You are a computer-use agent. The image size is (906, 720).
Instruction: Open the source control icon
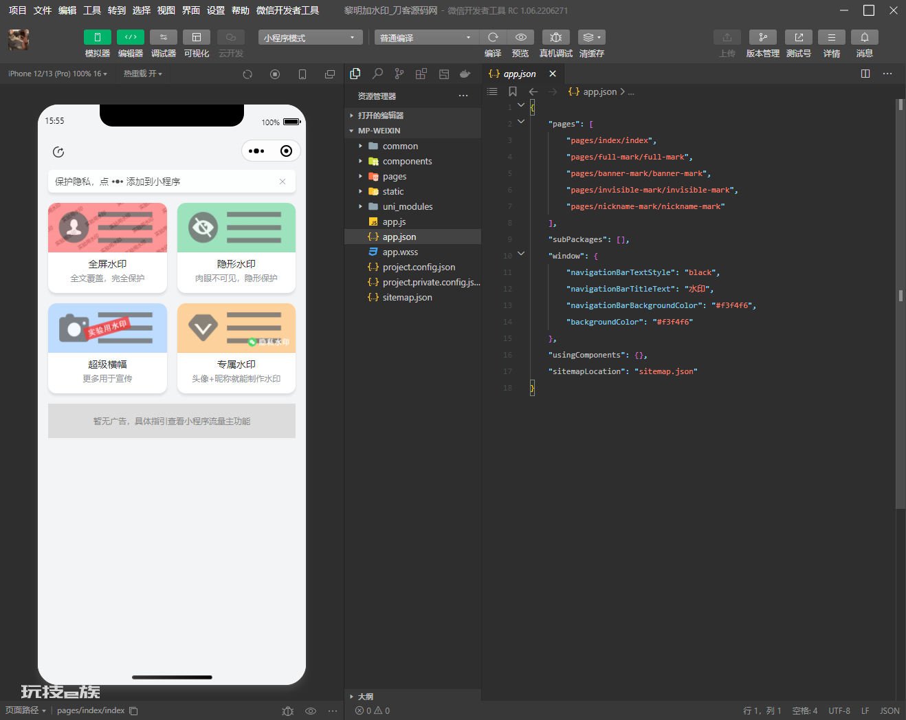coord(399,74)
